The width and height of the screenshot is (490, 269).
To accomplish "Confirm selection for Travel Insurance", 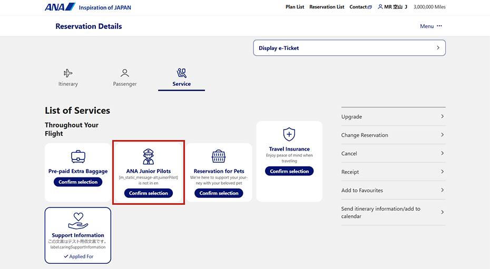I will coord(289,171).
